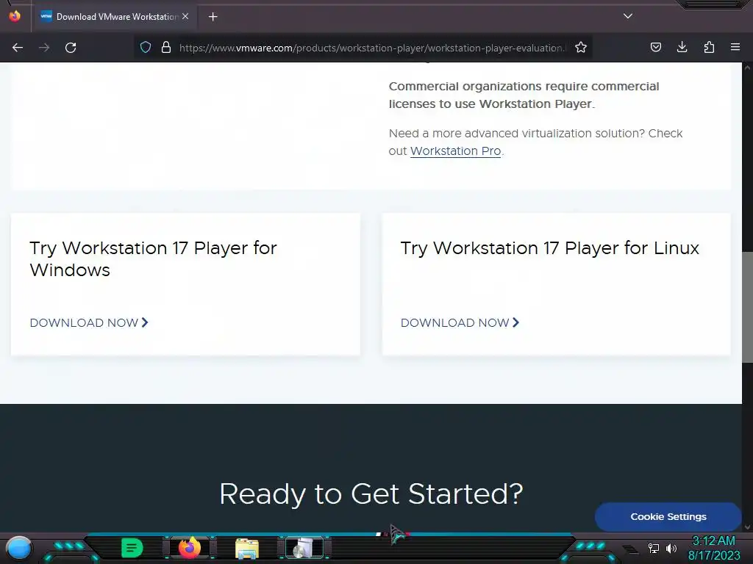Close the Download VMware Workstation tab
753x564 pixels.
coord(185,16)
